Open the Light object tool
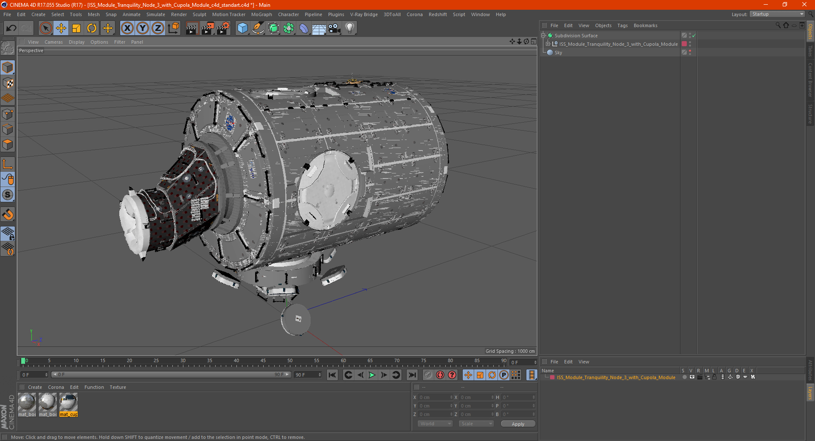This screenshot has width=815, height=441. 349,28
